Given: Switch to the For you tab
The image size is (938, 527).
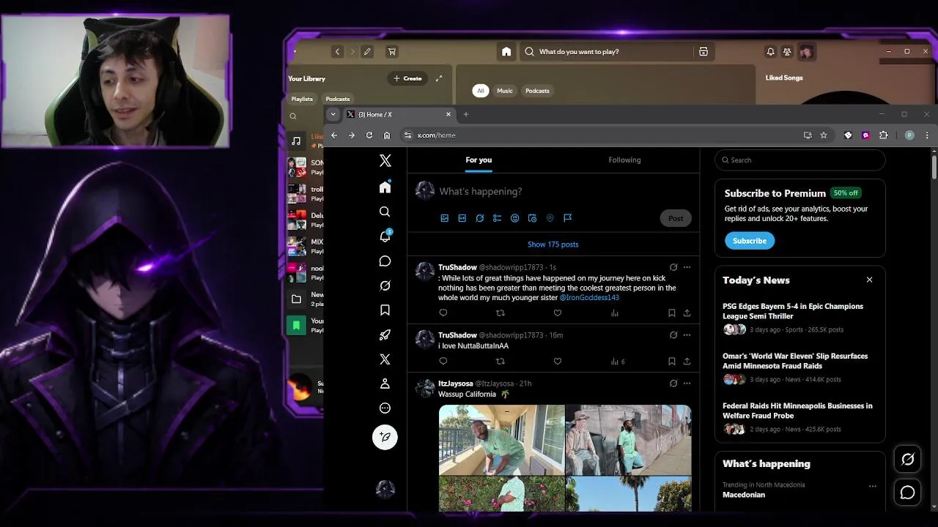Looking at the screenshot, I should pos(479,160).
